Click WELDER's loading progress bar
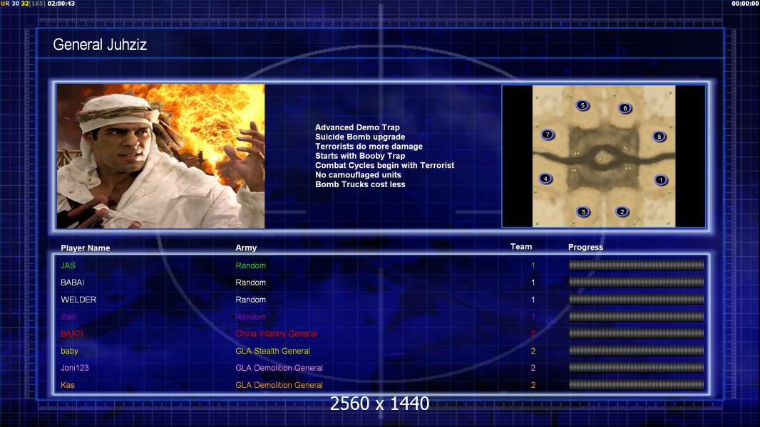The height and width of the screenshot is (427, 760). (x=637, y=300)
